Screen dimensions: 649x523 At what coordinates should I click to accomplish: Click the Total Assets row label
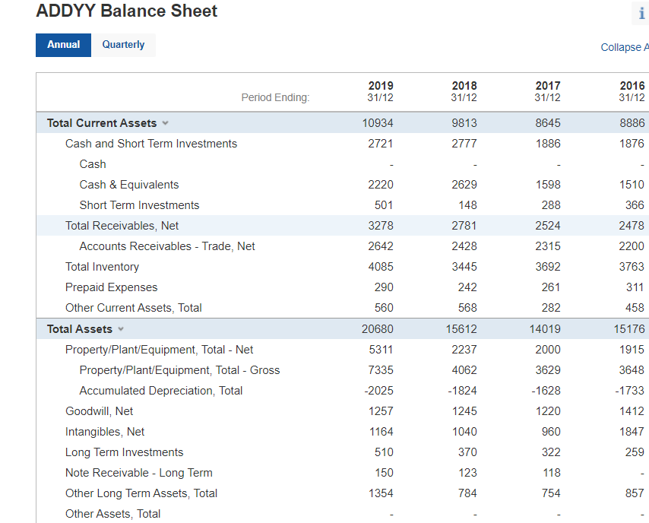tap(80, 329)
